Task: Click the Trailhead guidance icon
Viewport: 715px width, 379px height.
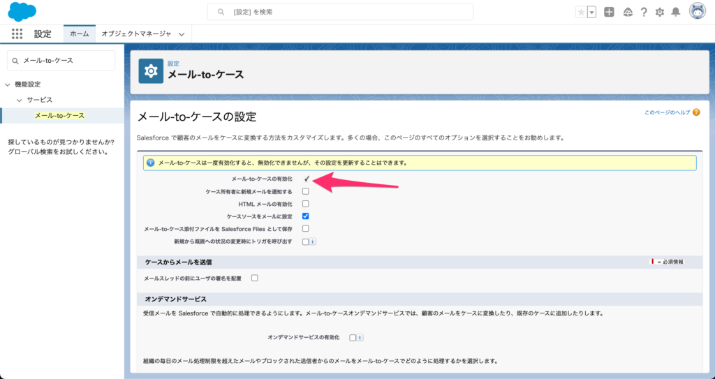Action: click(x=628, y=13)
